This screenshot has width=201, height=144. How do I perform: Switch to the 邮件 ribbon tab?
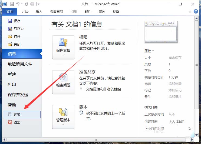(88, 12)
